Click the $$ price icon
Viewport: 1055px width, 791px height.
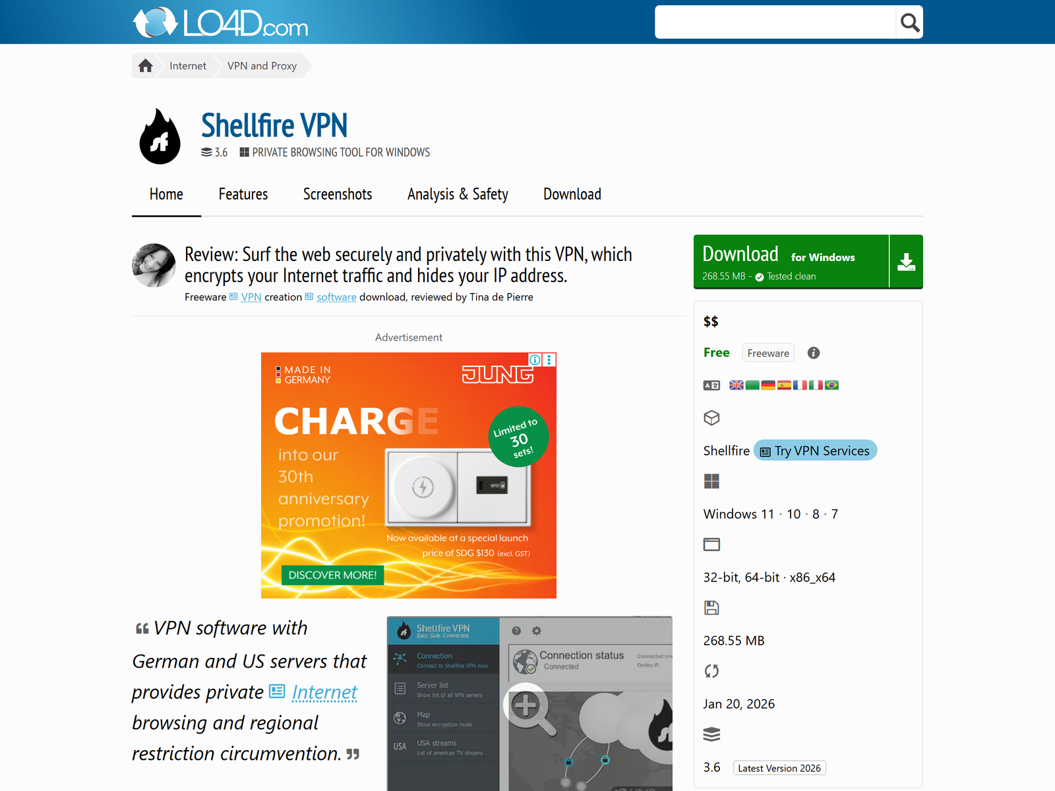711,322
